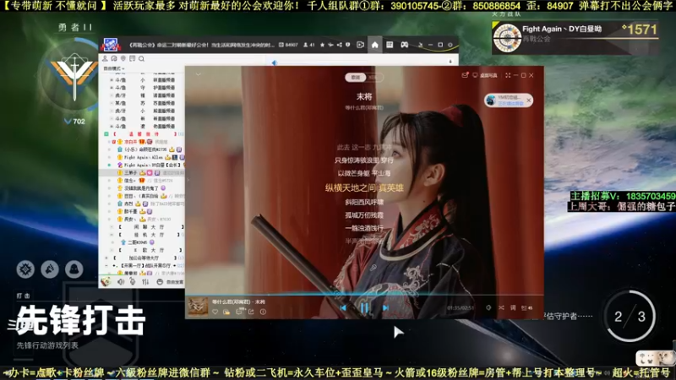Open the comments icon under the song title
The image size is (676, 380).
click(239, 312)
